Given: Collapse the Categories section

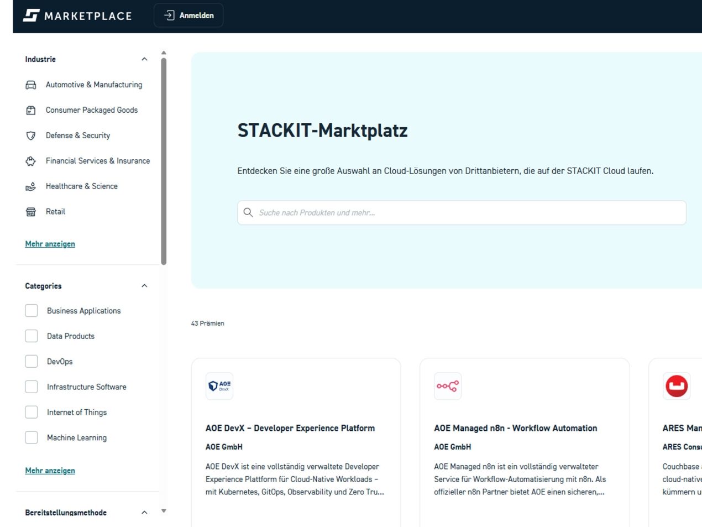Looking at the screenshot, I should (x=144, y=285).
